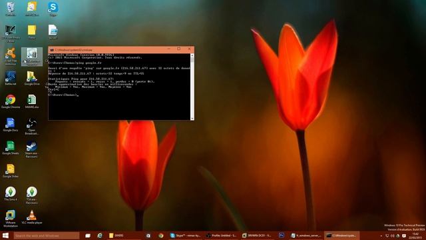This screenshot has height=240, width=426.
Task: Open the Google Drive desktop icon
Action: pos(32,78)
